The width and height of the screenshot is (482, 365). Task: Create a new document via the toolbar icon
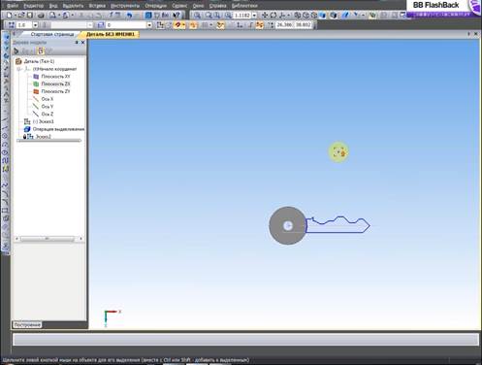click(x=9, y=15)
